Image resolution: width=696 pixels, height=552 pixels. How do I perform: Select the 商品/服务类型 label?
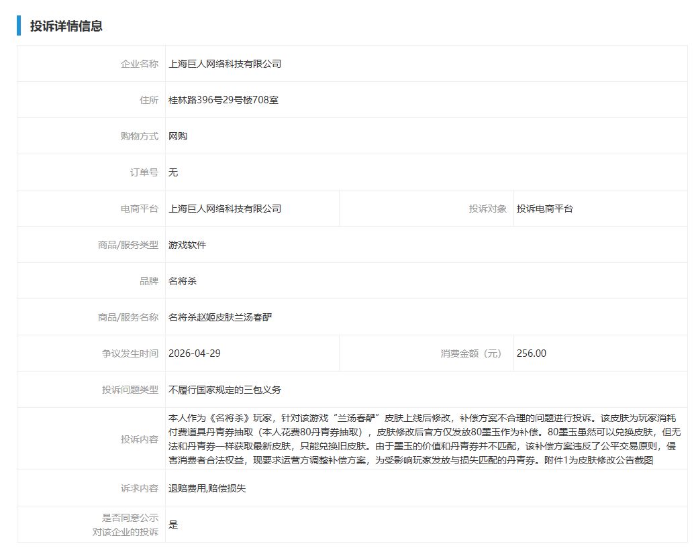tap(128, 245)
